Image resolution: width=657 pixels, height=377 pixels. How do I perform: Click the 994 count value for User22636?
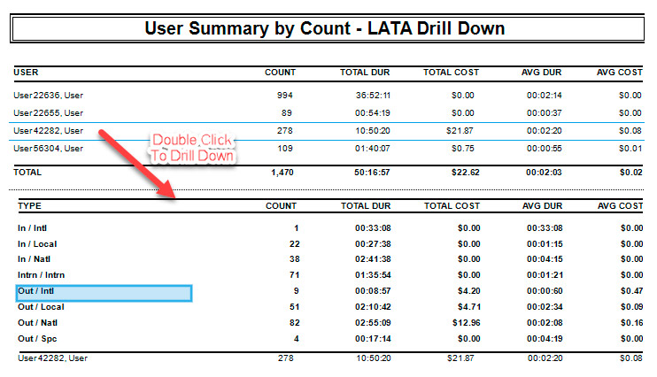click(283, 95)
